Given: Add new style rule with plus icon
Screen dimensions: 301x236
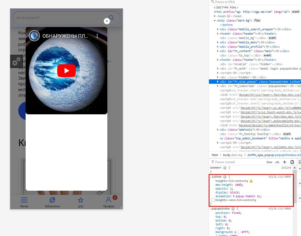Looking at the screenshot, I should (x=284, y=162).
